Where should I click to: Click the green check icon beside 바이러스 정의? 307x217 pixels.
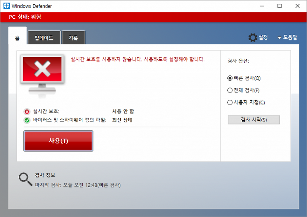click(27, 120)
